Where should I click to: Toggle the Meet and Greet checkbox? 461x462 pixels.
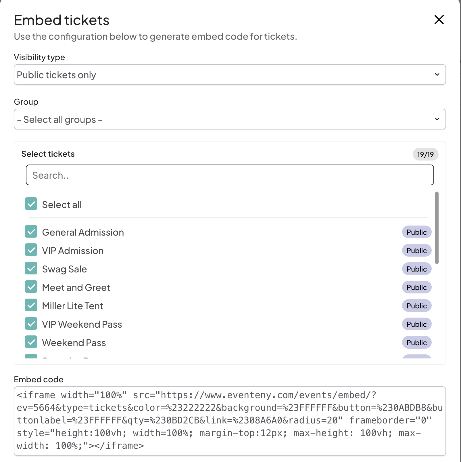31,287
